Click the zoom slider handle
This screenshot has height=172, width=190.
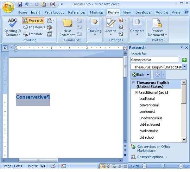click(163, 166)
